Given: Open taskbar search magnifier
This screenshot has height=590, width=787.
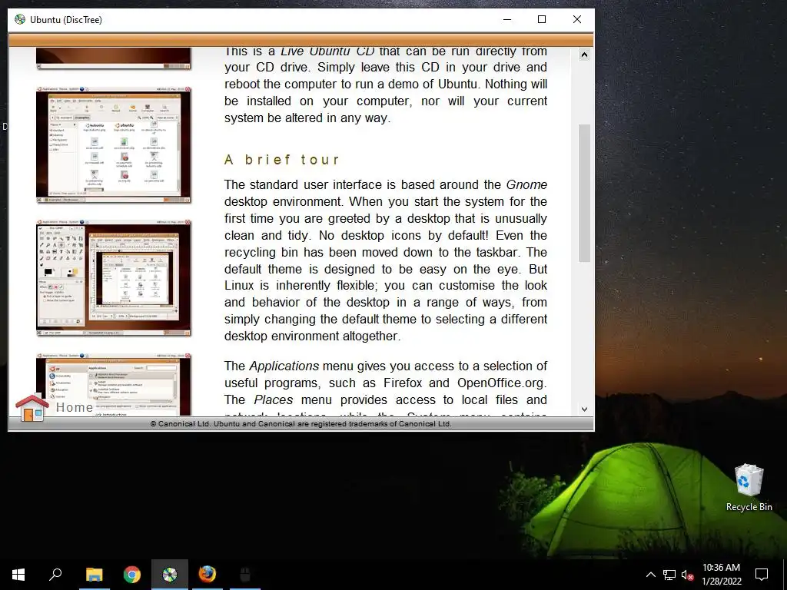Looking at the screenshot, I should pyautogui.click(x=55, y=575).
